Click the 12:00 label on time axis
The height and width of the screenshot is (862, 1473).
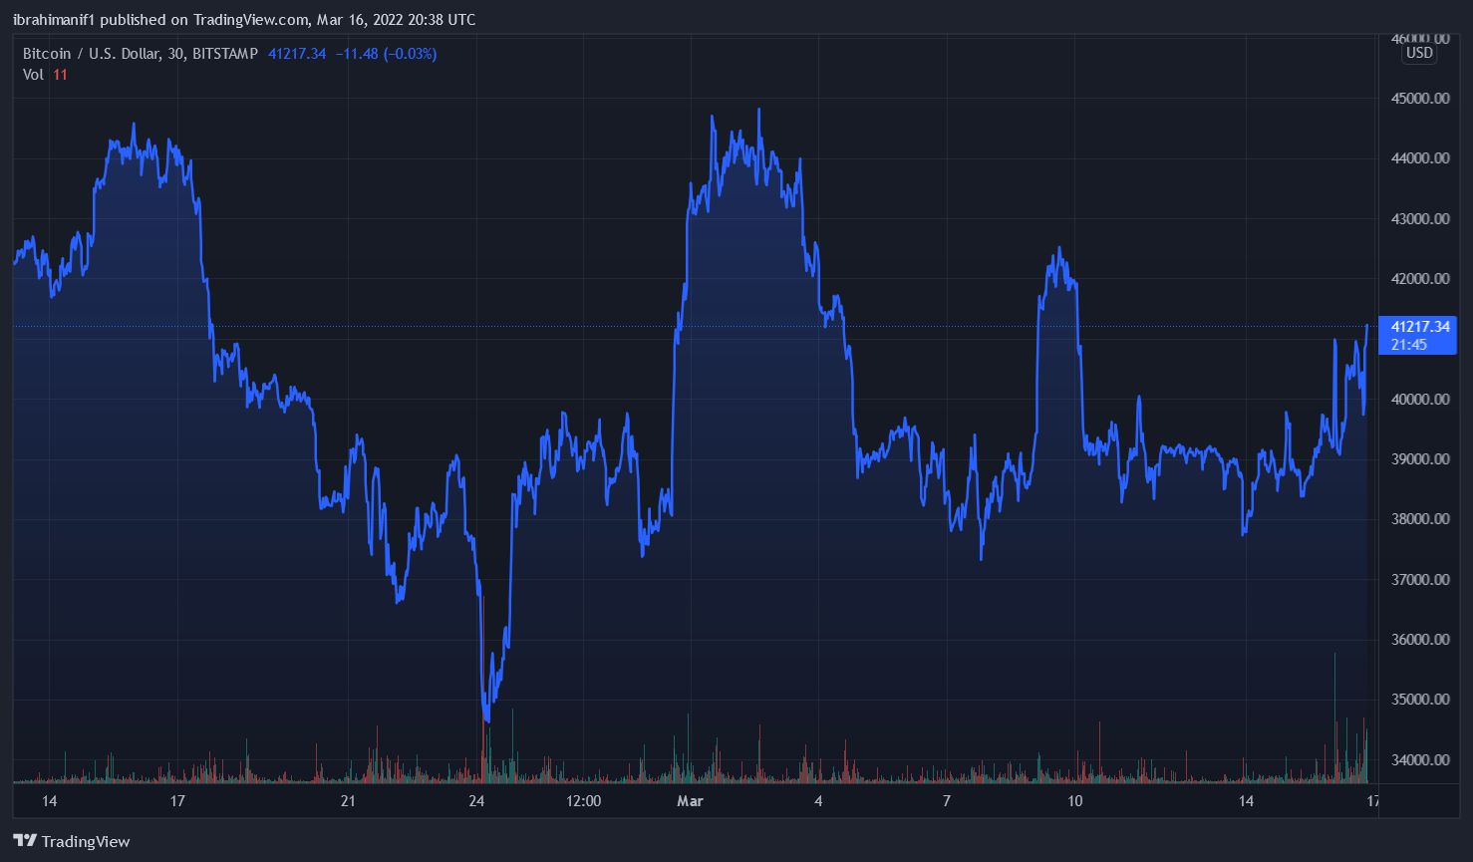click(583, 801)
